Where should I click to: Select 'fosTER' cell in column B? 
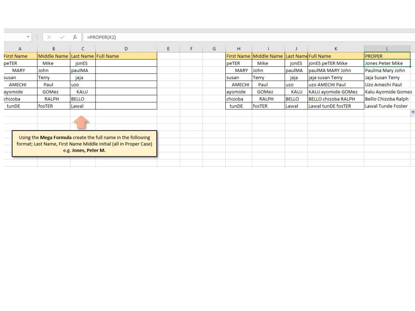click(x=54, y=106)
